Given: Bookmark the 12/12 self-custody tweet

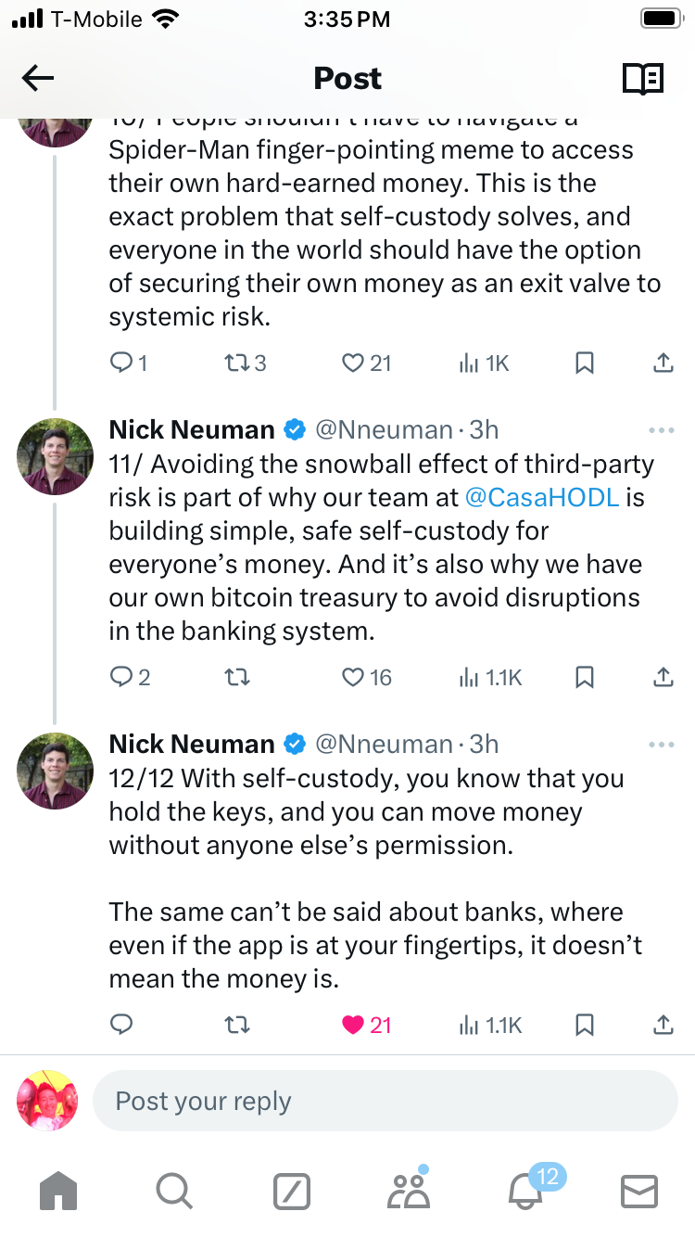Looking at the screenshot, I should (x=585, y=1025).
